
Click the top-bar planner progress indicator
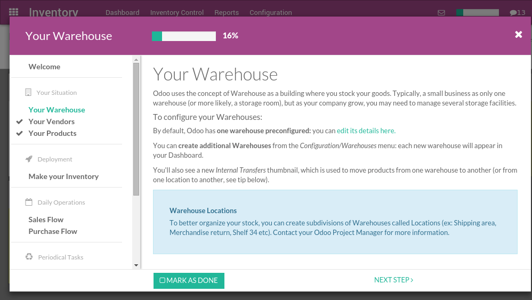[478, 13]
